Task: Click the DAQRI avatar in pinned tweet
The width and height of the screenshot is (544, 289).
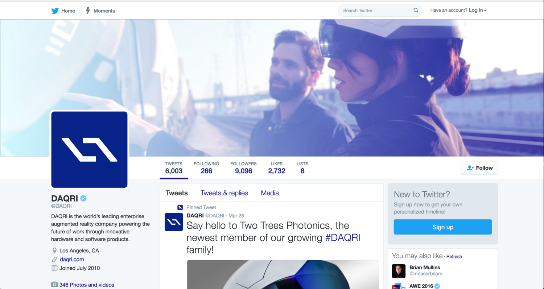Action: tap(174, 222)
